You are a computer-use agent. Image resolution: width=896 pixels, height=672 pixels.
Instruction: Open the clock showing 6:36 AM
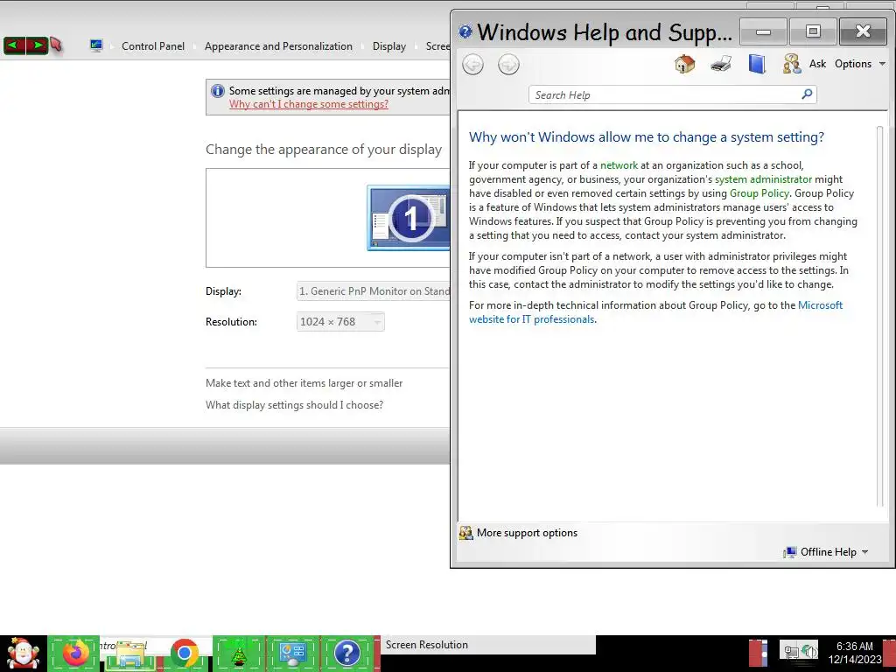pyautogui.click(x=855, y=653)
